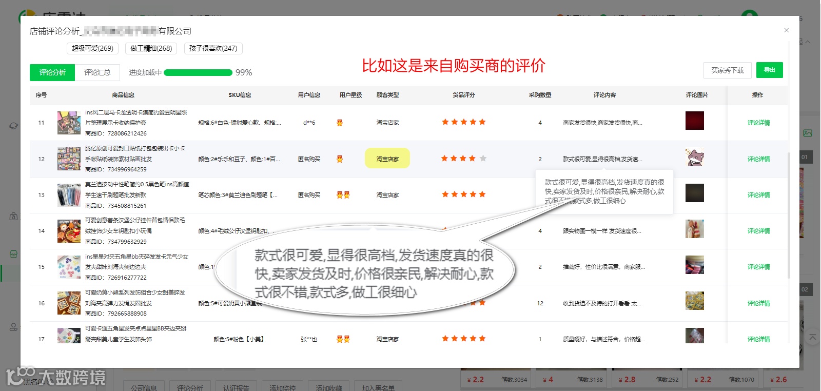Screen dimensions: 821x391
Task: Click the green 导出 button
Action: coord(769,70)
